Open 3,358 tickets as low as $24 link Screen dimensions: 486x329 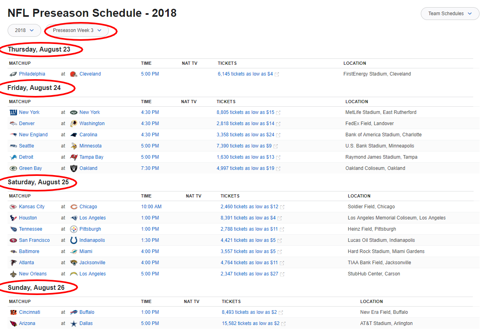[x=246, y=135]
